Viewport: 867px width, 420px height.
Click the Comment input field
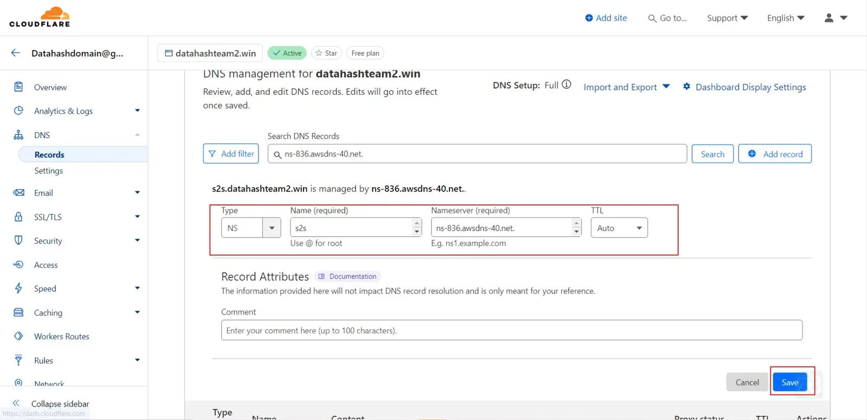coord(512,330)
